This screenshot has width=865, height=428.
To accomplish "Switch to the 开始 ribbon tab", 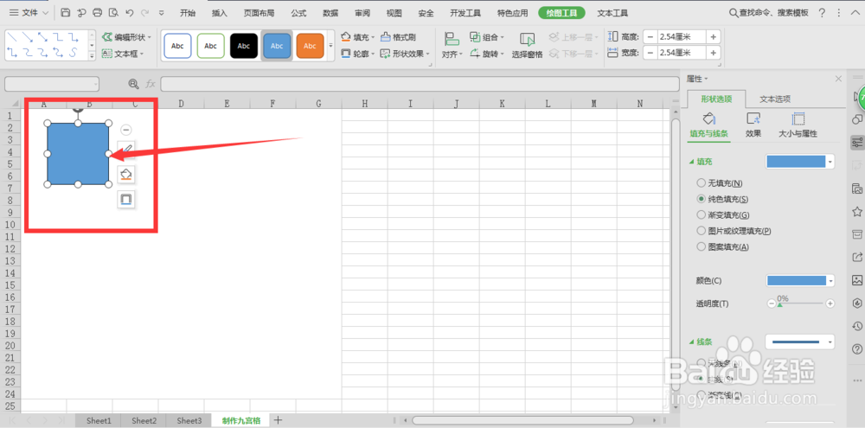I will tap(188, 13).
